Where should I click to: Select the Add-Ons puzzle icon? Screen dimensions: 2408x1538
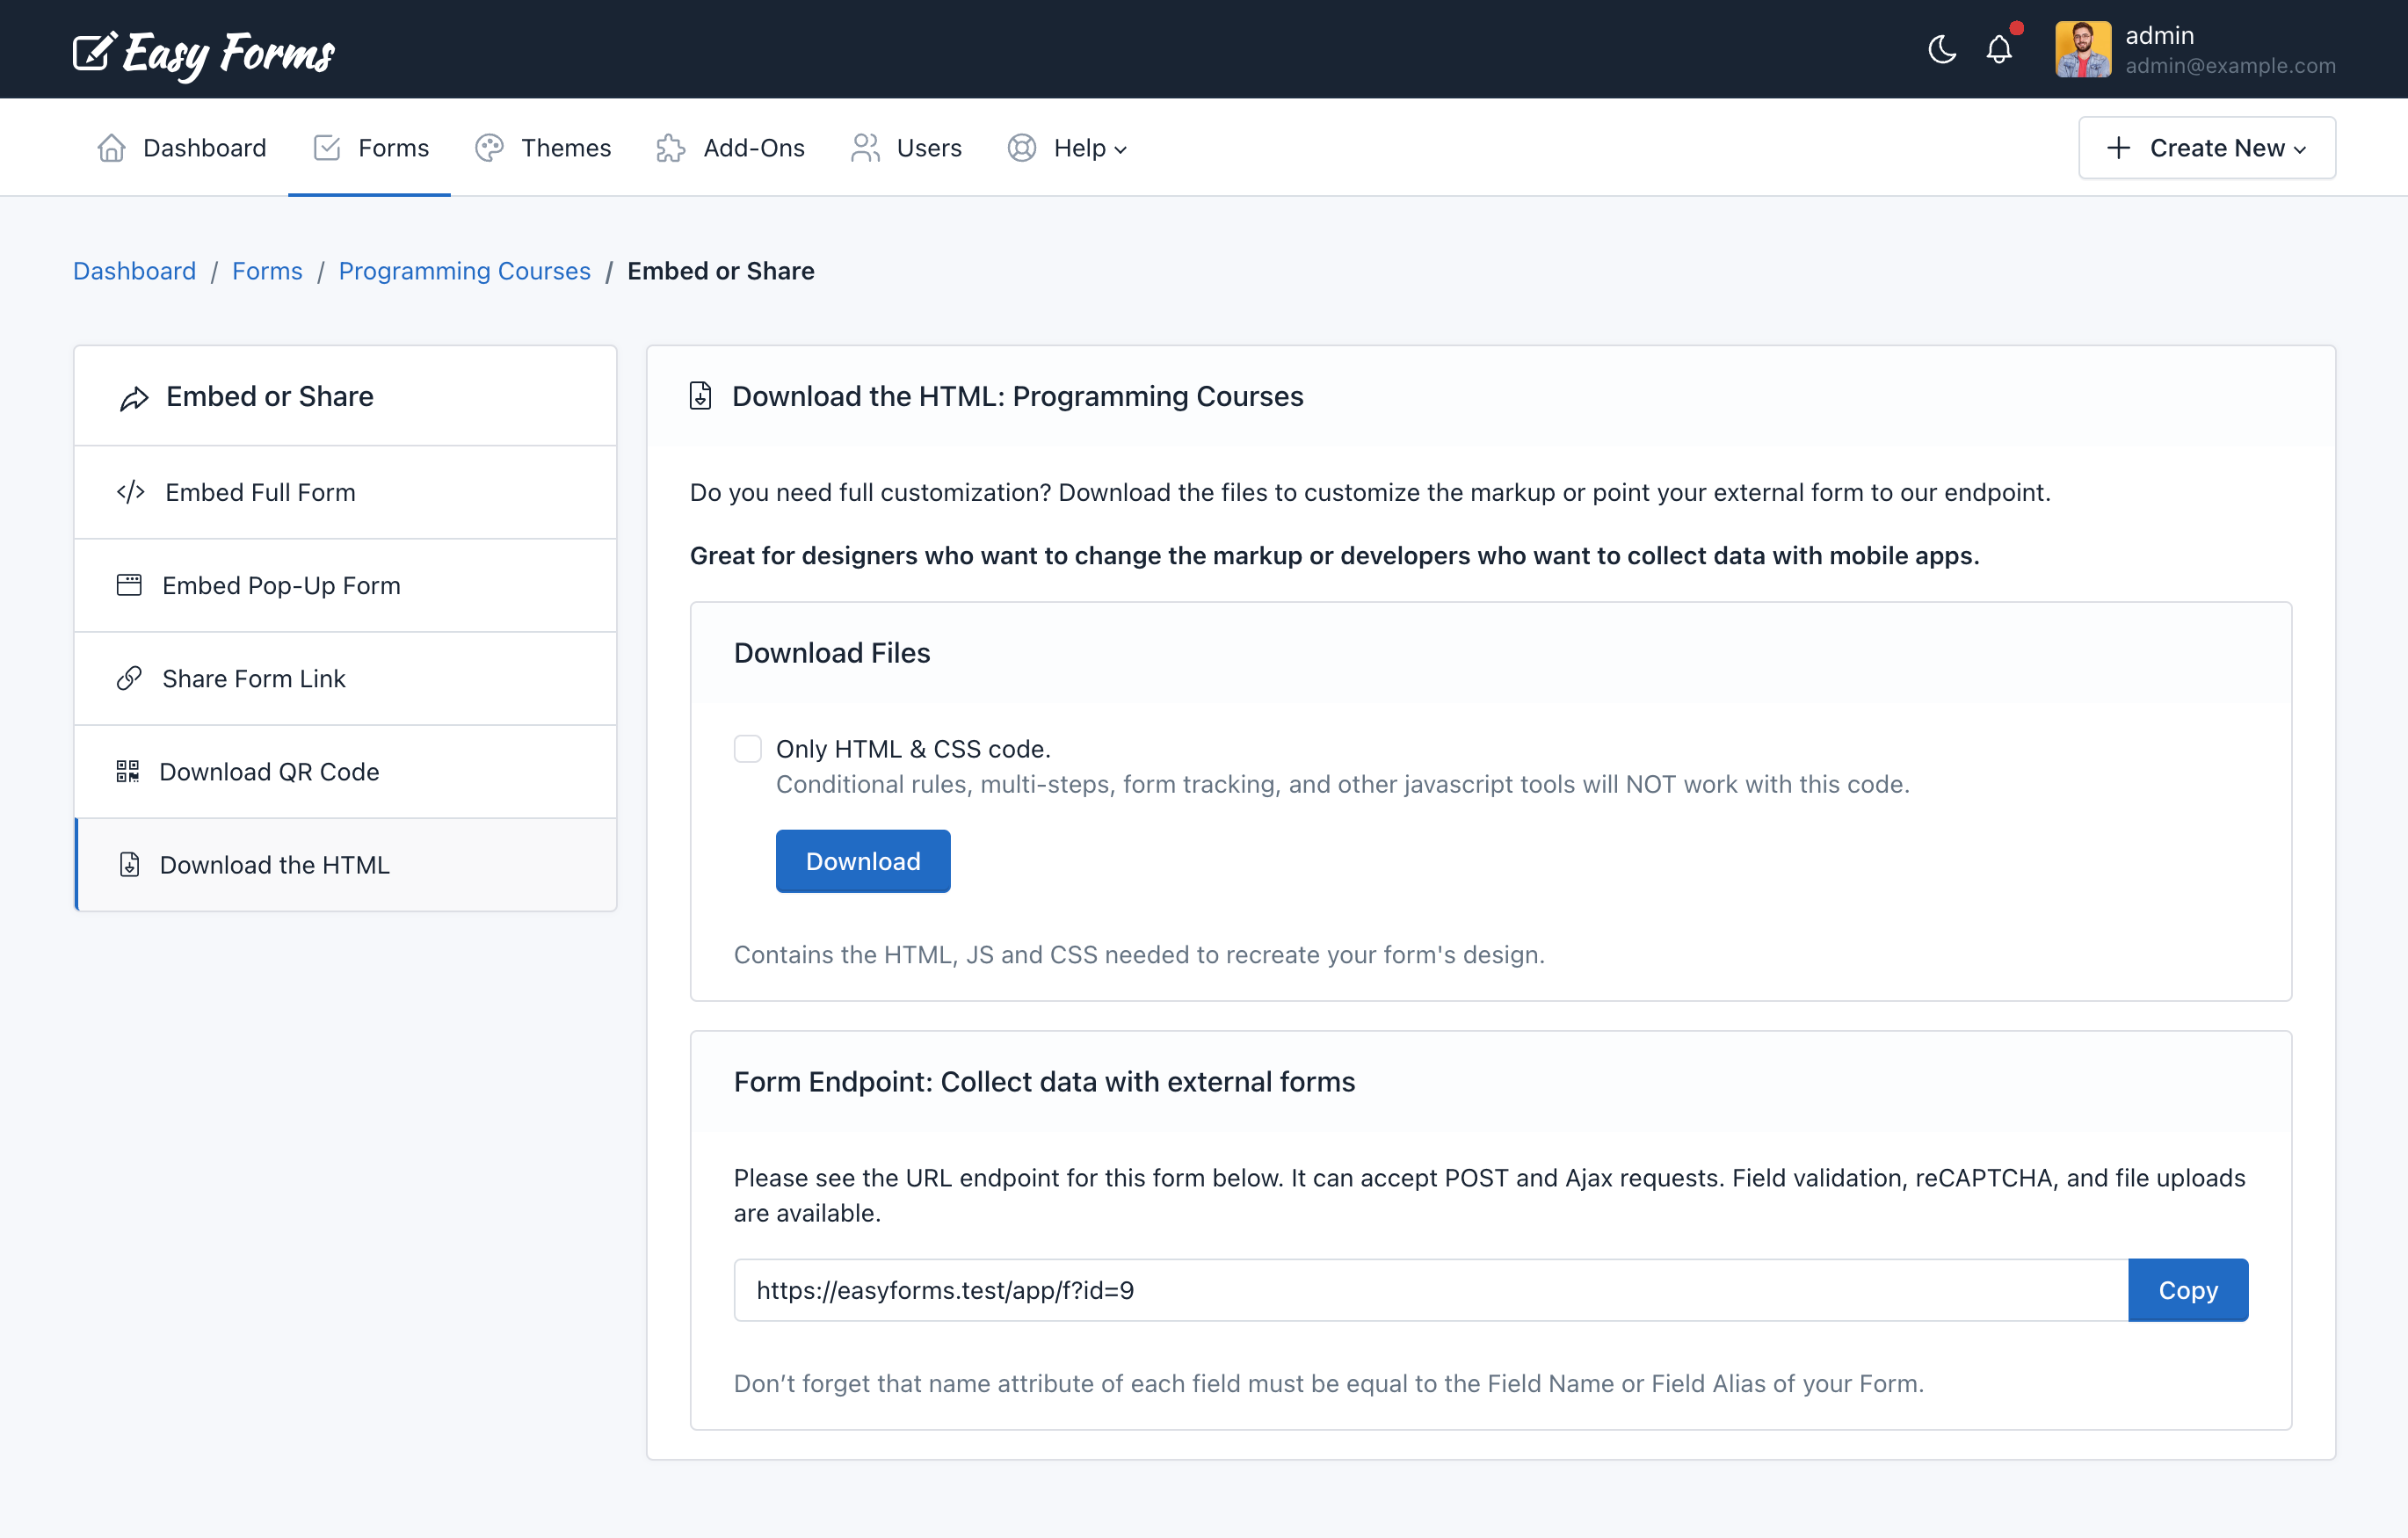[670, 147]
